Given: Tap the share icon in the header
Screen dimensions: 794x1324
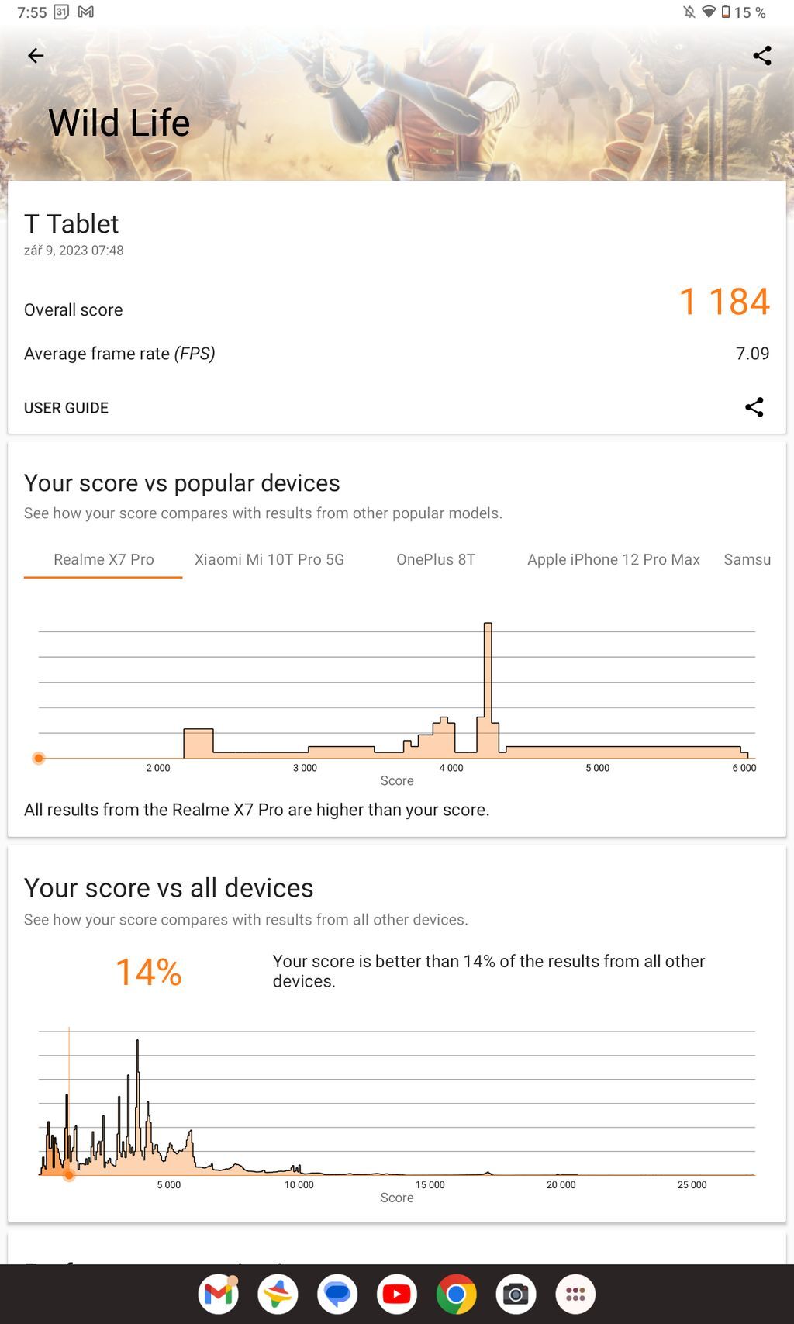Looking at the screenshot, I should pos(761,56).
